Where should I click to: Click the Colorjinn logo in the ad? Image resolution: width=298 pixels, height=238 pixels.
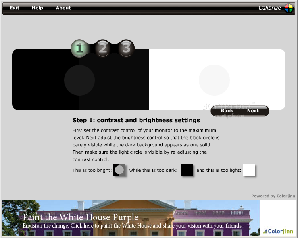pyautogui.click(x=278, y=231)
